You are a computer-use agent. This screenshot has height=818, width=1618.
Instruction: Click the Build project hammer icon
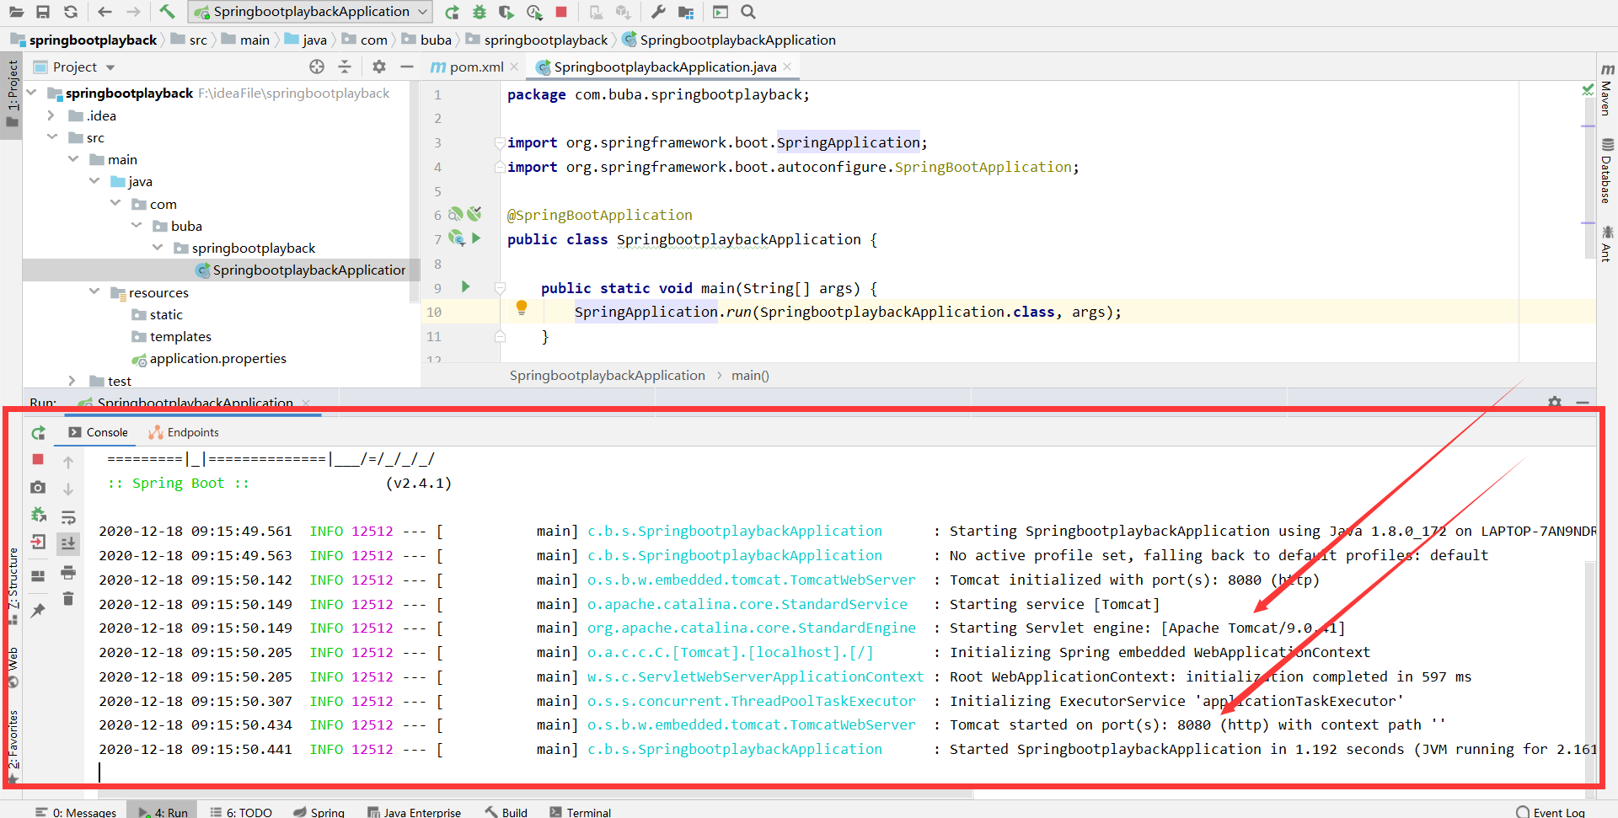(x=167, y=12)
